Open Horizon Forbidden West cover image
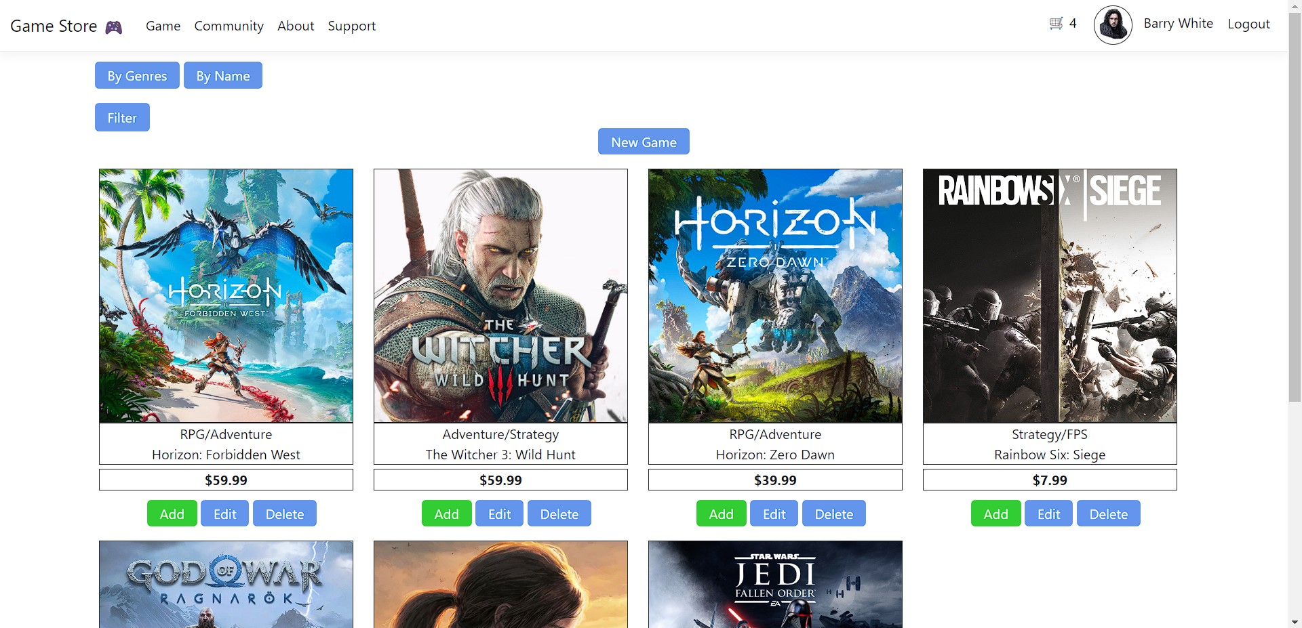This screenshot has width=1302, height=628. tap(226, 295)
